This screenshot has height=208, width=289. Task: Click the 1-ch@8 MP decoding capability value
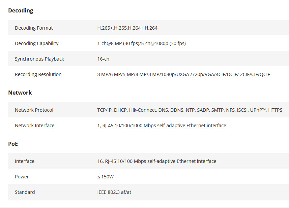coord(142,43)
